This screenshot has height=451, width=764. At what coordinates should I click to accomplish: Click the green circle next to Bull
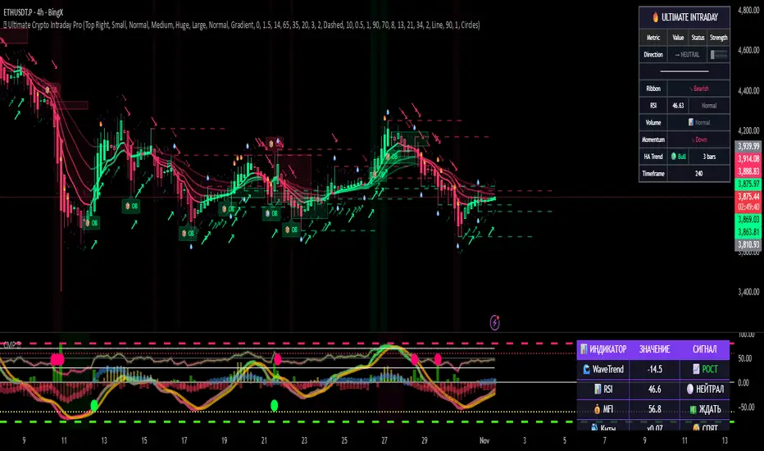coord(674,157)
